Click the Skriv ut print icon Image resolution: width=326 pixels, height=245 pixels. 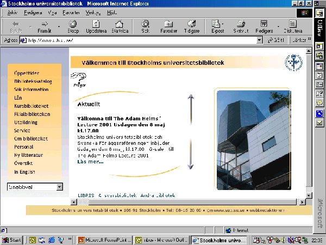[x=241, y=26]
